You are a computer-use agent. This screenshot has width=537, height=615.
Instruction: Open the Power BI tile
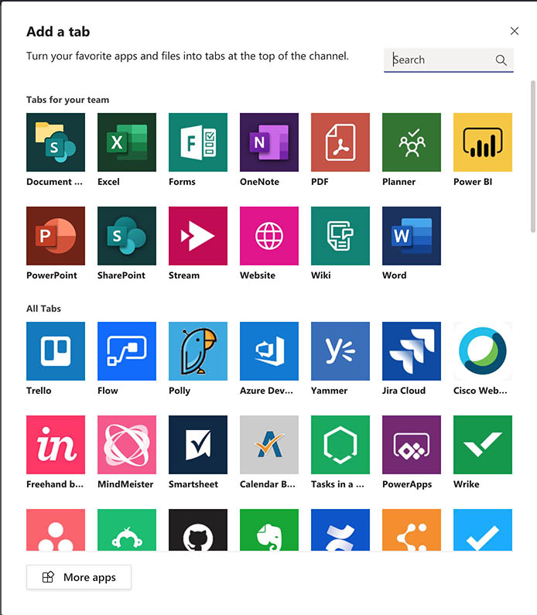(483, 142)
